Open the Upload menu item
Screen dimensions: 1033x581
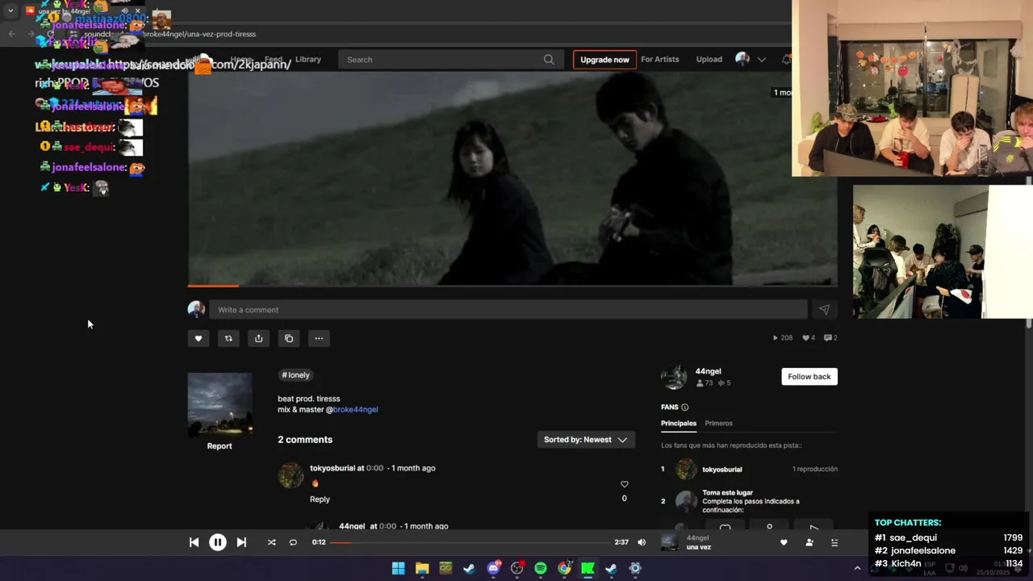click(709, 59)
